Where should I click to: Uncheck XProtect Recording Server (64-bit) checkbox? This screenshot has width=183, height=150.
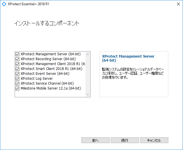click(x=17, y=59)
